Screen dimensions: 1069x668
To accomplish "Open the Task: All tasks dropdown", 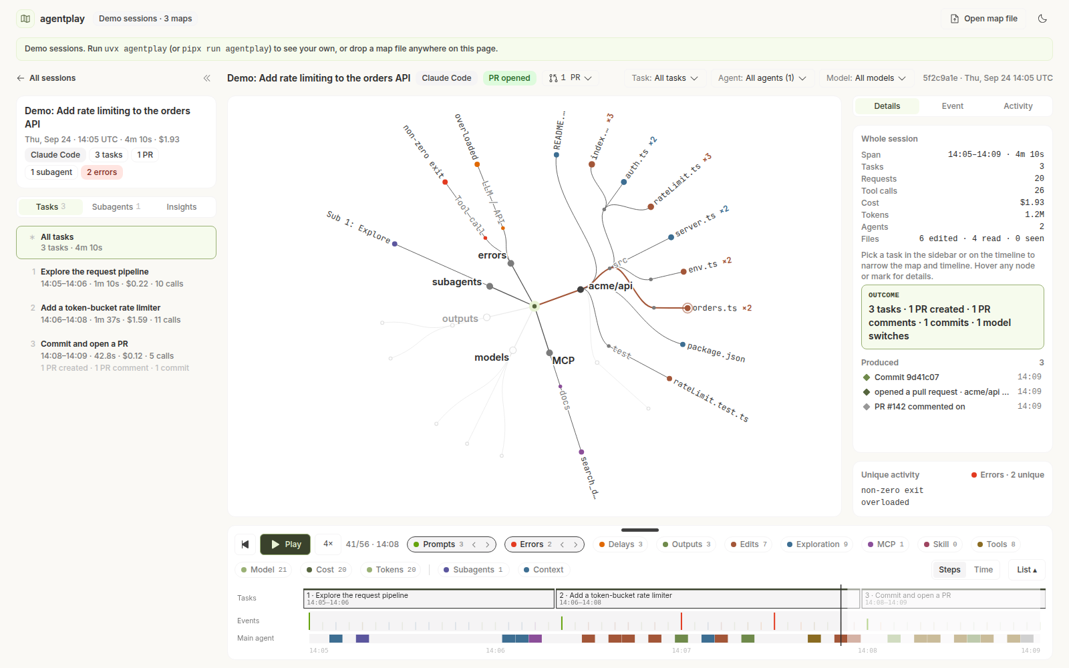I will tap(665, 78).
